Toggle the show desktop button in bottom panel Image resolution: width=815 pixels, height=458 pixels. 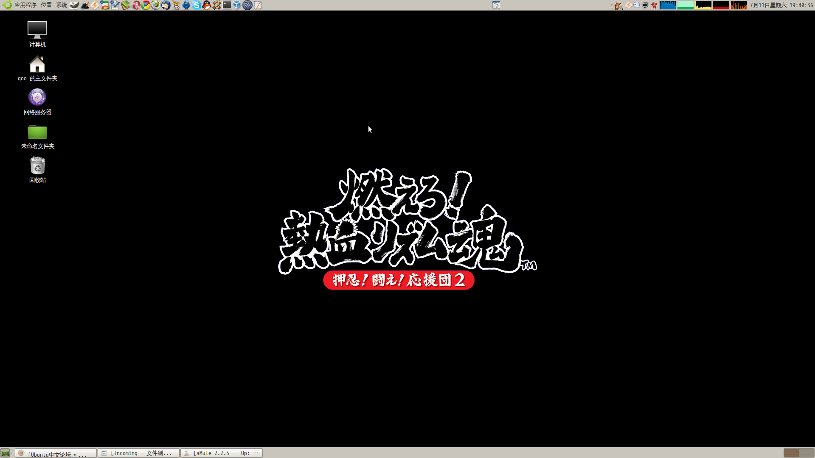point(6,453)
